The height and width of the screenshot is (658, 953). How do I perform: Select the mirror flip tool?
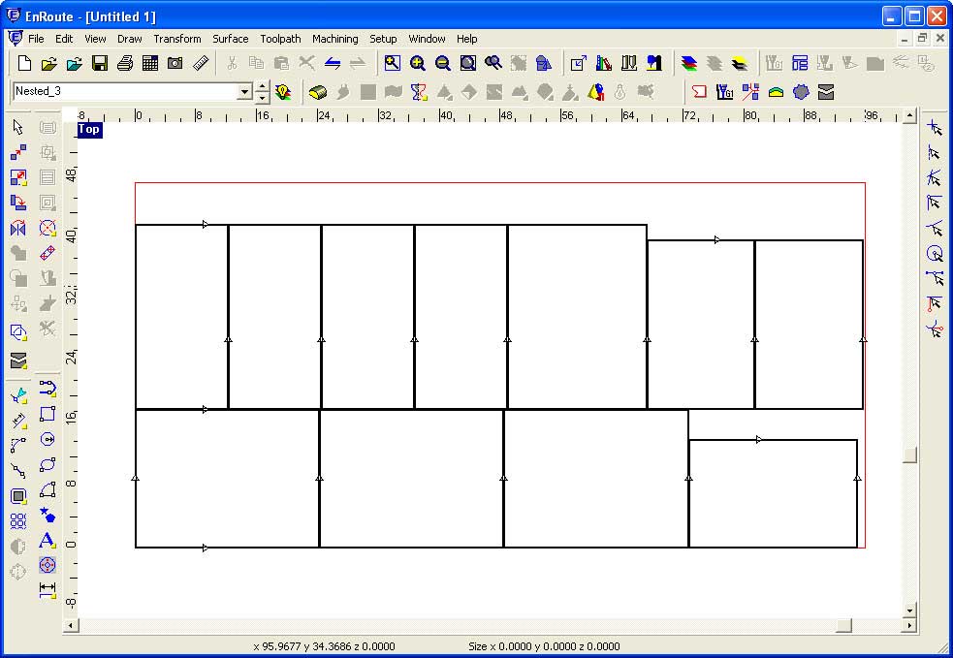click(x=18, y=228)
